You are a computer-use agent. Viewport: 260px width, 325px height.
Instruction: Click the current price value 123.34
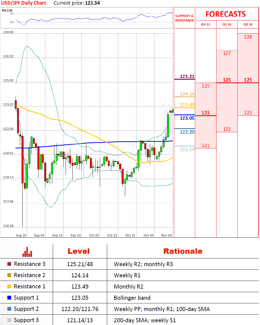(92, 3)
